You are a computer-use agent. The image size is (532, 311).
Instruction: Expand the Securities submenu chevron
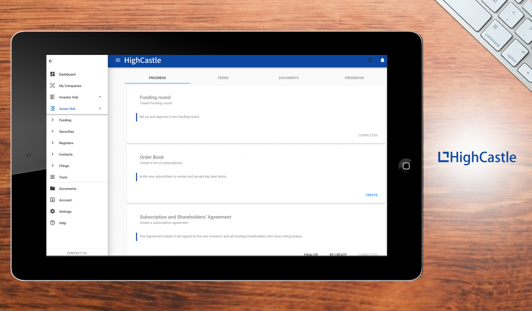52,132
